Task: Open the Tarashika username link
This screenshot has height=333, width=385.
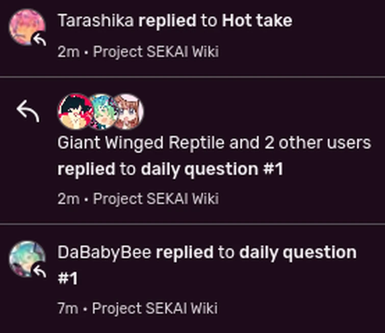Action: click(x=96, y=21)
